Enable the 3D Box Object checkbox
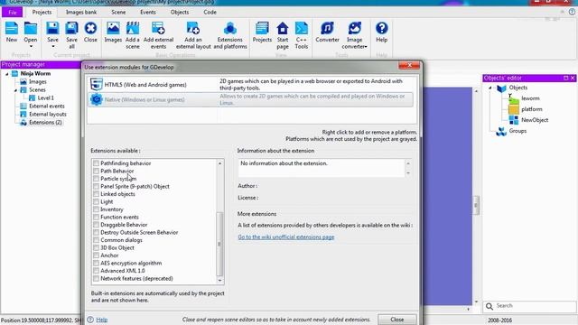 [x=97, y=247]
